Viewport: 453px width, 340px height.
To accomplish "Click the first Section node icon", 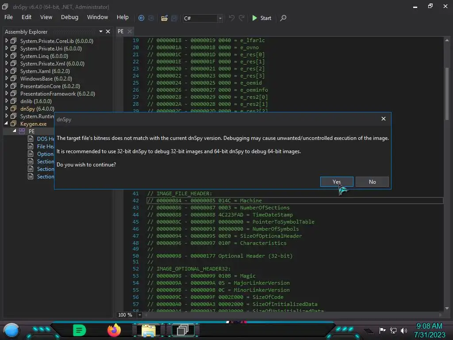I will (x=31, y=161).
